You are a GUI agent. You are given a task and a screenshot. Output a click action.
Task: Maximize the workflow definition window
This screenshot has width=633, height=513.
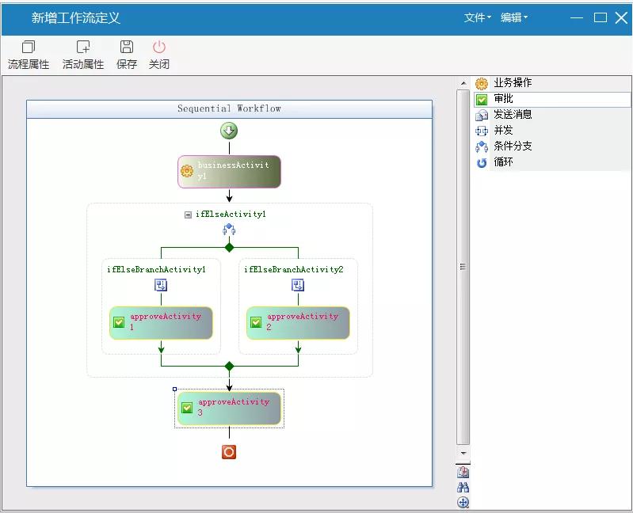coord(601,17)
